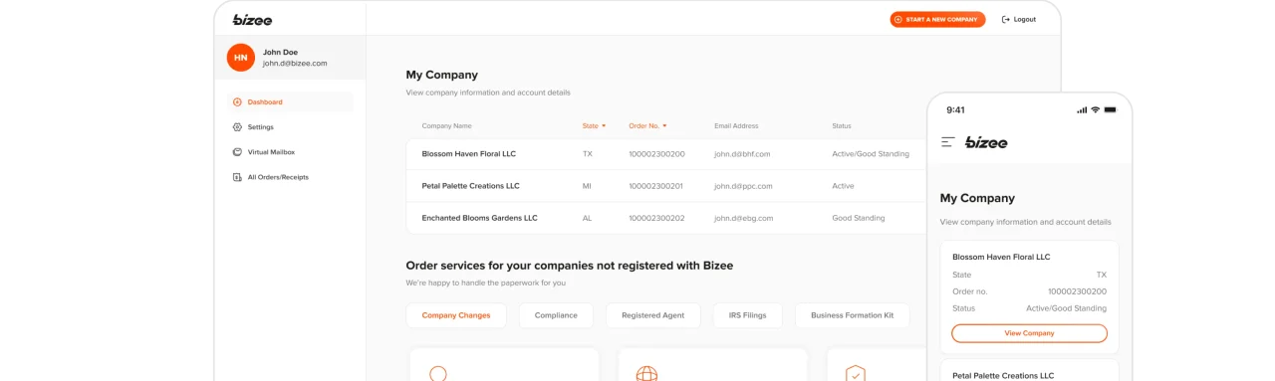Viewport: 1275px width, 381px height.
Task: Click the Status column header
Action: pyautogui.click(x=842, y=126)
